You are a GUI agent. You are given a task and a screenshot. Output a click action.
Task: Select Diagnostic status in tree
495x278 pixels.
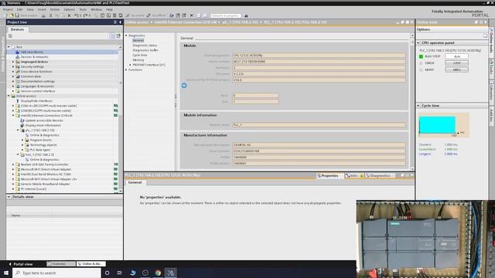145,46
